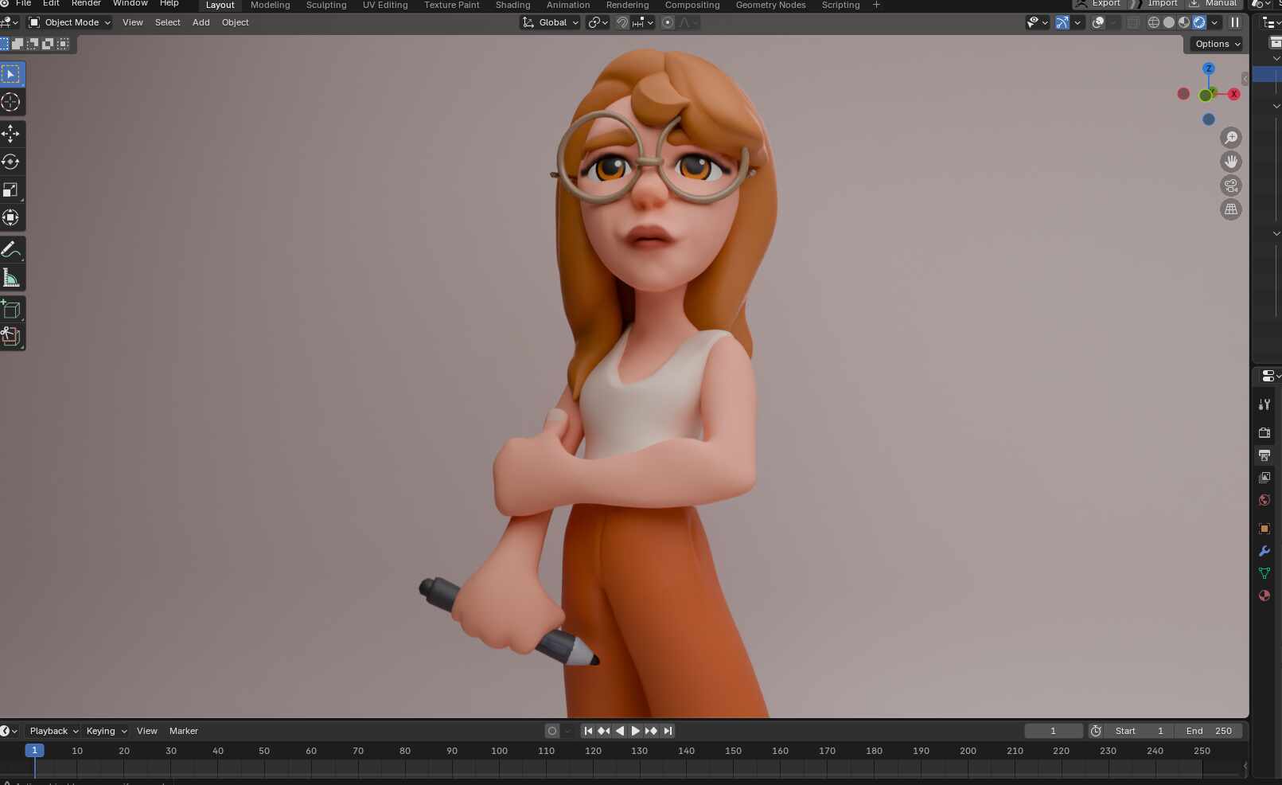Open the viewport Select menu

(168, 22)
